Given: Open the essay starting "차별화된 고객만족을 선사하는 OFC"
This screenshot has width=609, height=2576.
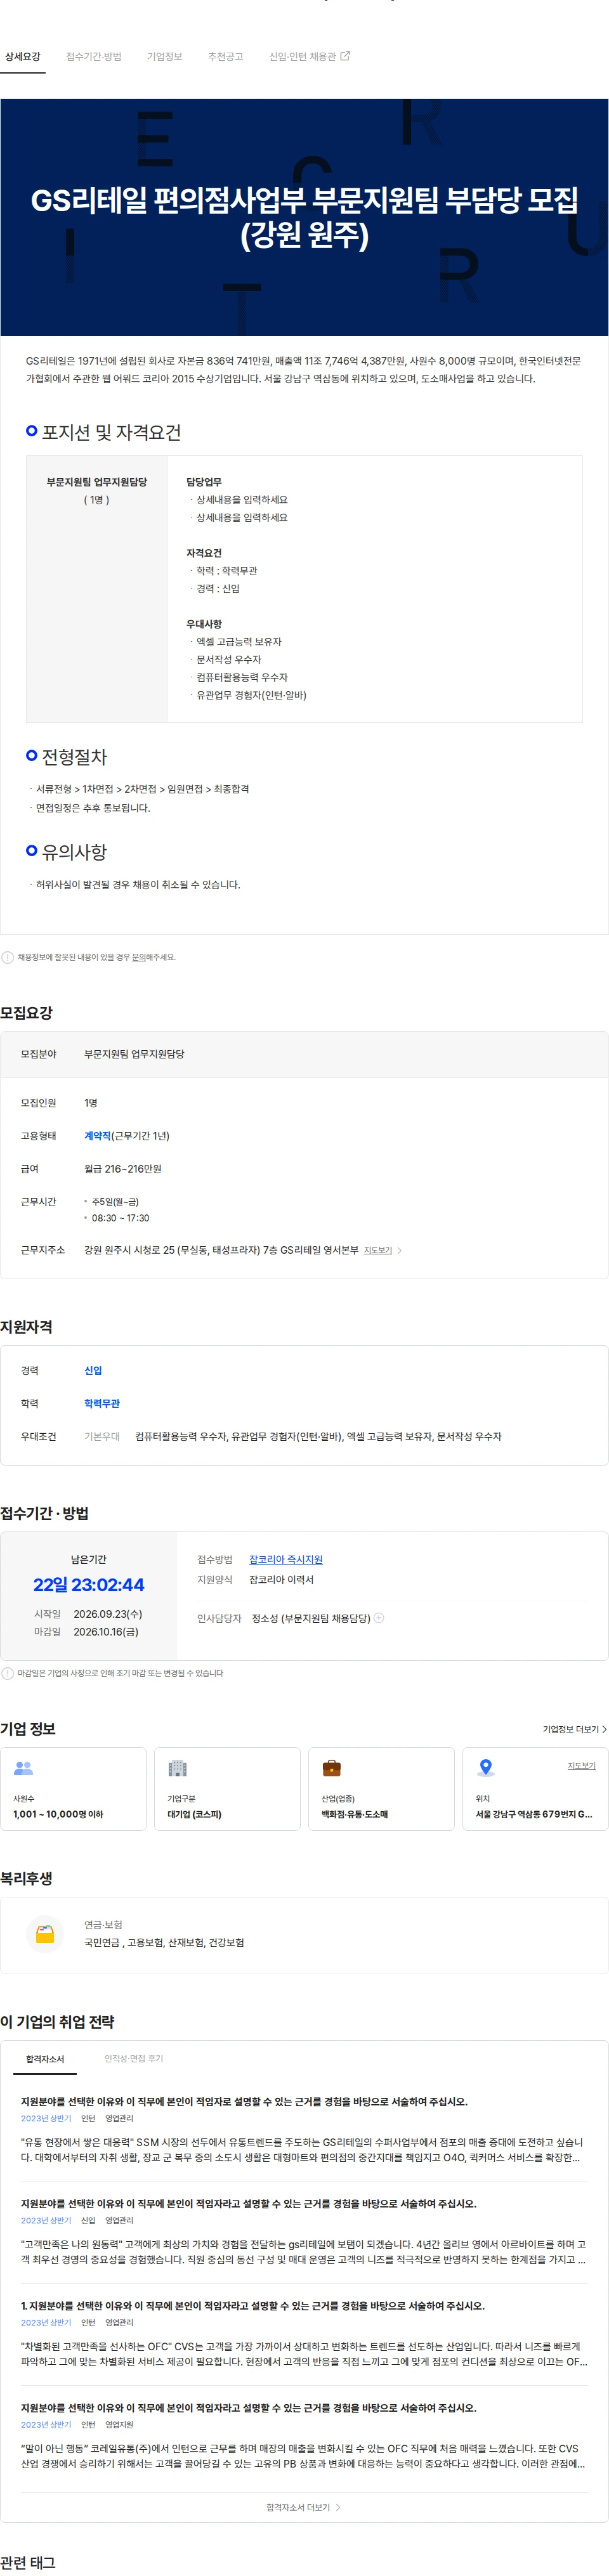Looking at the screenshot, I should click(x=304, y=2354).
